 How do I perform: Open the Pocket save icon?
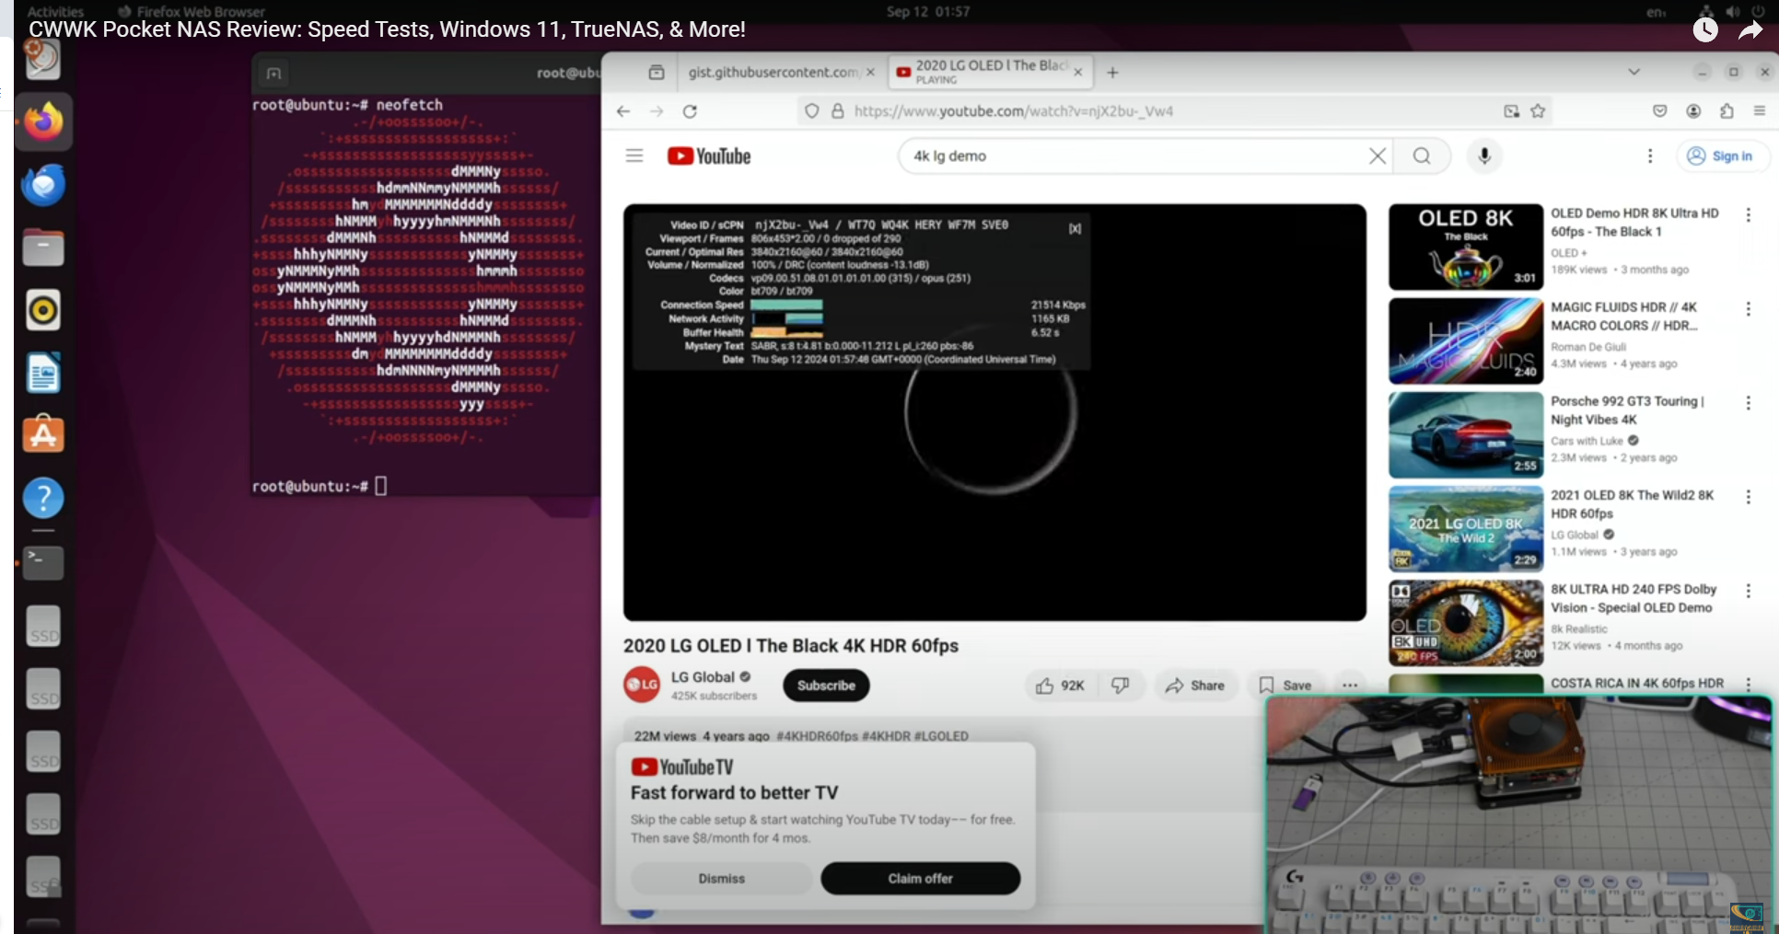(x=1660, y=111)
